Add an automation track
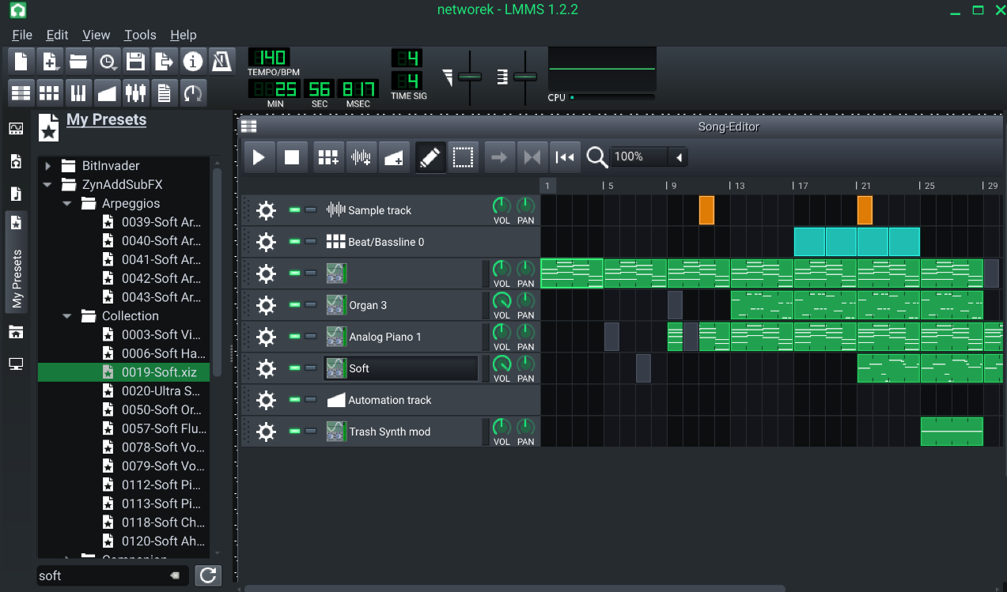This screenshot has width=1007, height=592. pos(394,157)
